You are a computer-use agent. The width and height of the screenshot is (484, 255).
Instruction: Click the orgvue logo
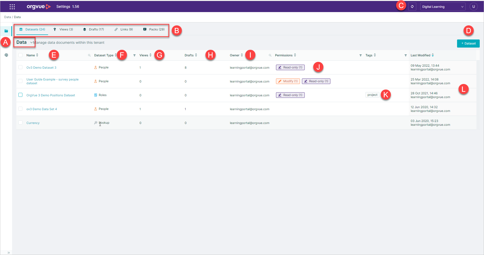click(x=39, y=7)
